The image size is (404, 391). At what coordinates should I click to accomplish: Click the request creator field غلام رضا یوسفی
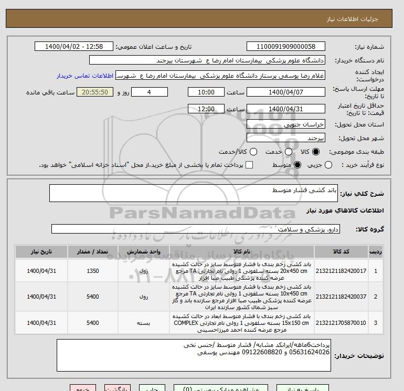[220, 76]
